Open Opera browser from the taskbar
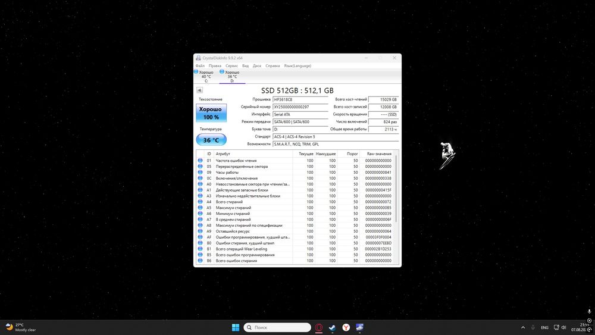 click(319, 327)
